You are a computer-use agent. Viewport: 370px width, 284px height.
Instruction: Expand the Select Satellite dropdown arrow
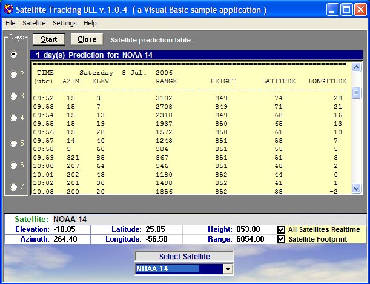(228, 269)
